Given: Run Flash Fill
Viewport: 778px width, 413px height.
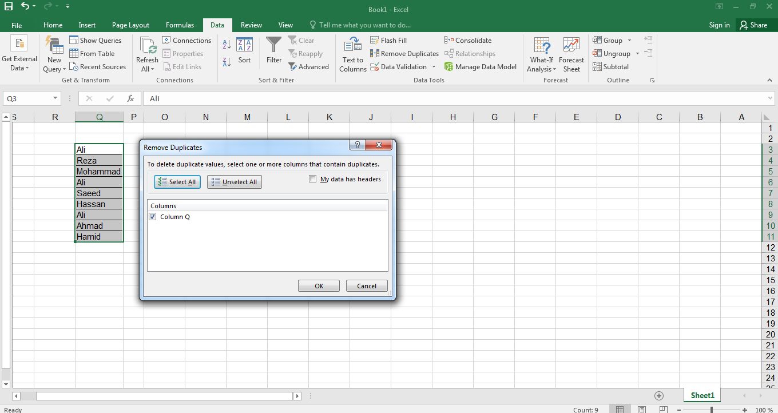Looking at the screenshot, I should click(388, 41).
